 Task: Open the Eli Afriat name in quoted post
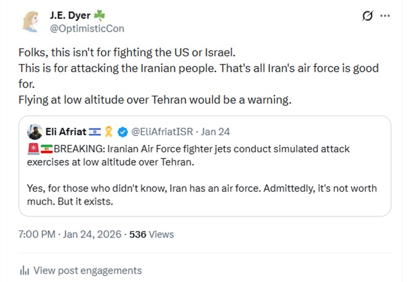66,132
